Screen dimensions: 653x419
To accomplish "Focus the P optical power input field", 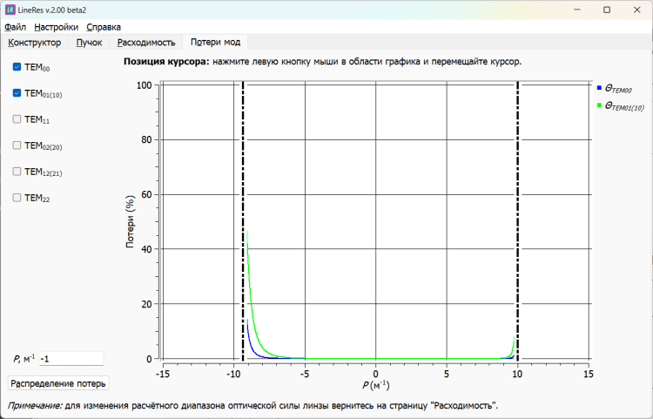I will coord(71,359).
